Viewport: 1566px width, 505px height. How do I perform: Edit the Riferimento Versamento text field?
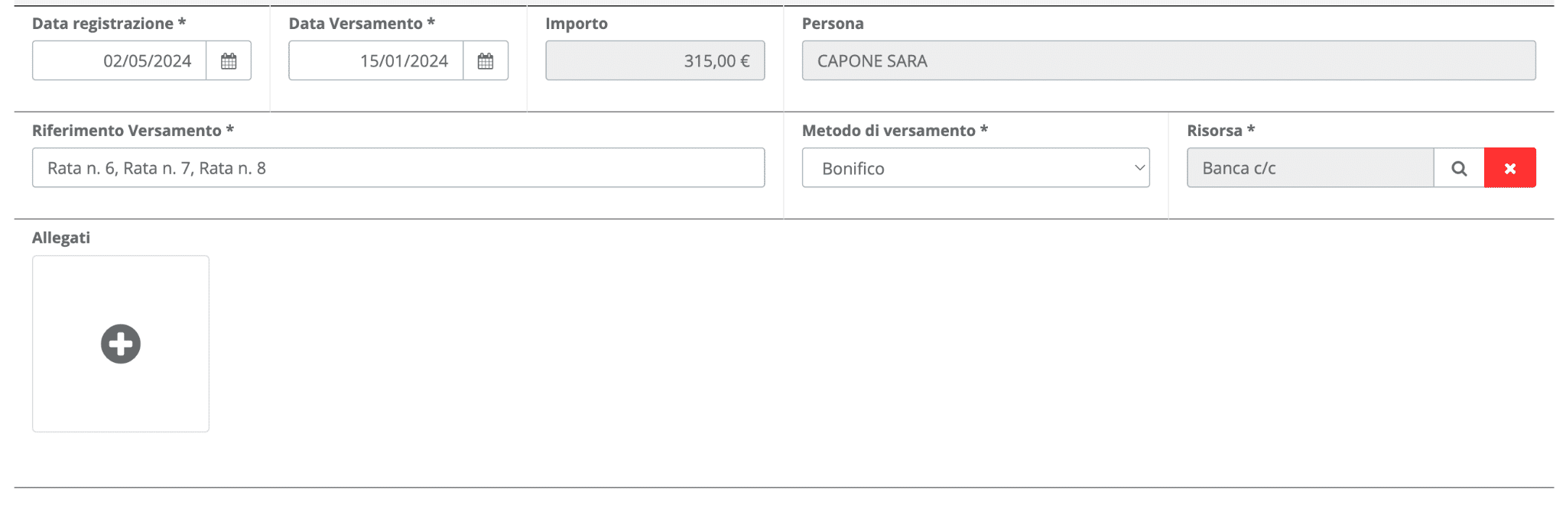[398, 167]
